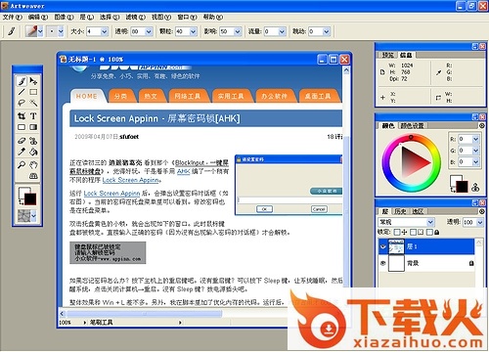Select the Clone Stamp tool
This screenshot has width=489, height=352.
[33, 141]
